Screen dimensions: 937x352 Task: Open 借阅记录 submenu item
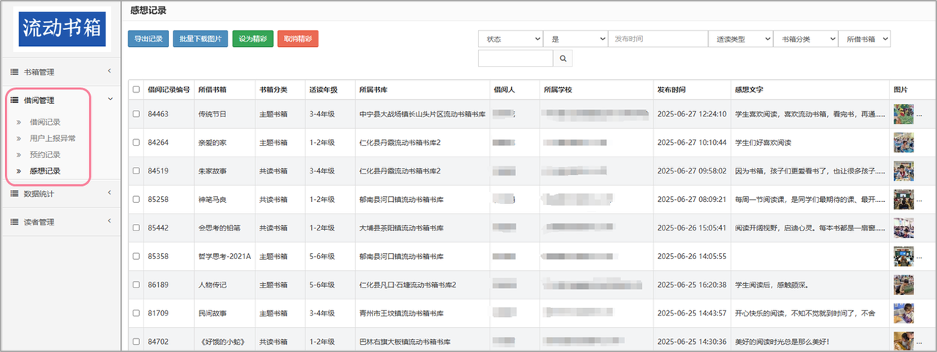coord(45,121)
